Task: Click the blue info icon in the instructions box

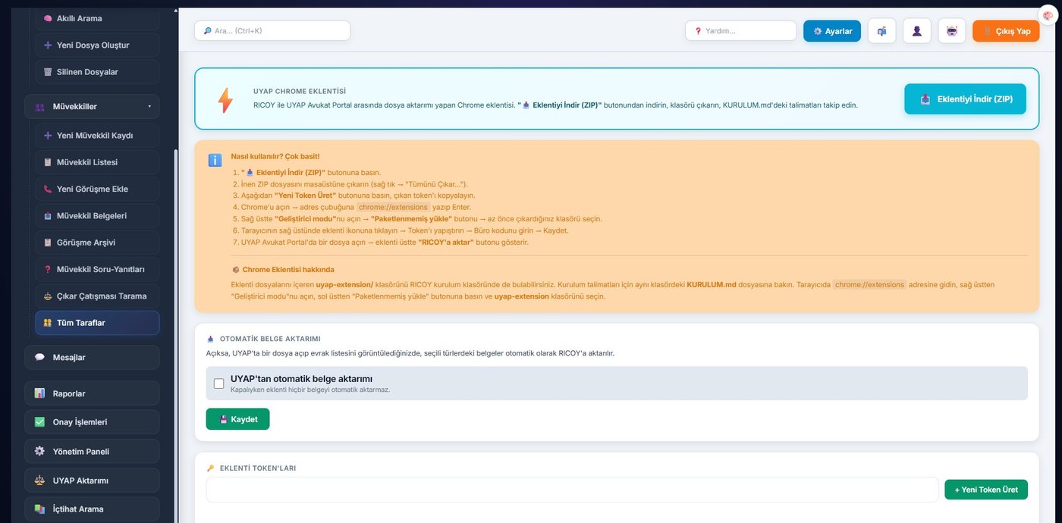Action: pos(215,160)
